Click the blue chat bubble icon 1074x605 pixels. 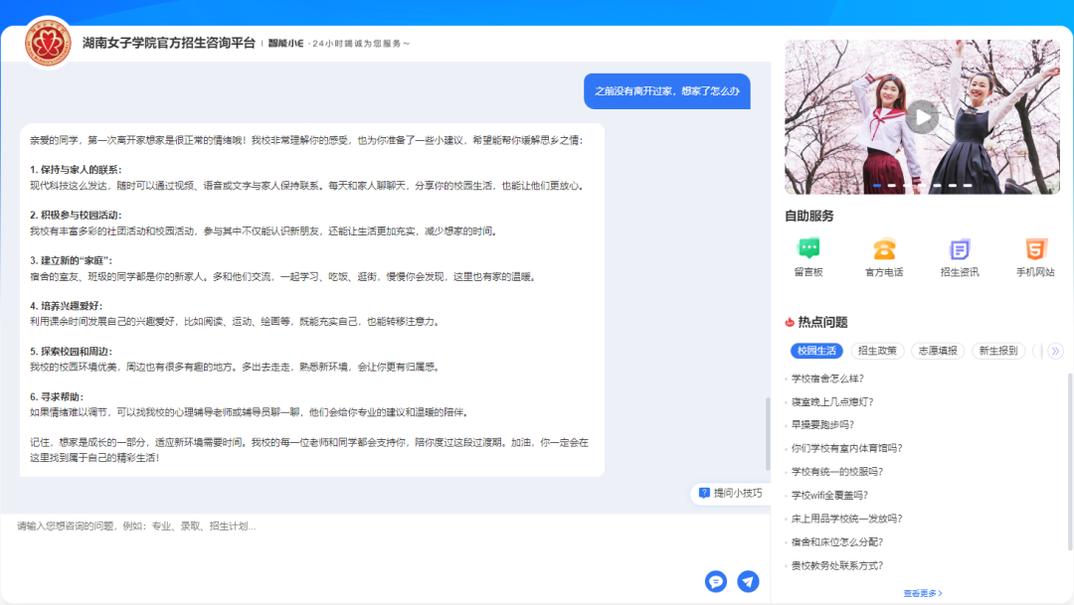[716, 582]
